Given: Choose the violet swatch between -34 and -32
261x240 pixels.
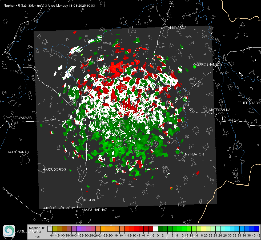Looking at the screenshot, I should coord(79,229).
